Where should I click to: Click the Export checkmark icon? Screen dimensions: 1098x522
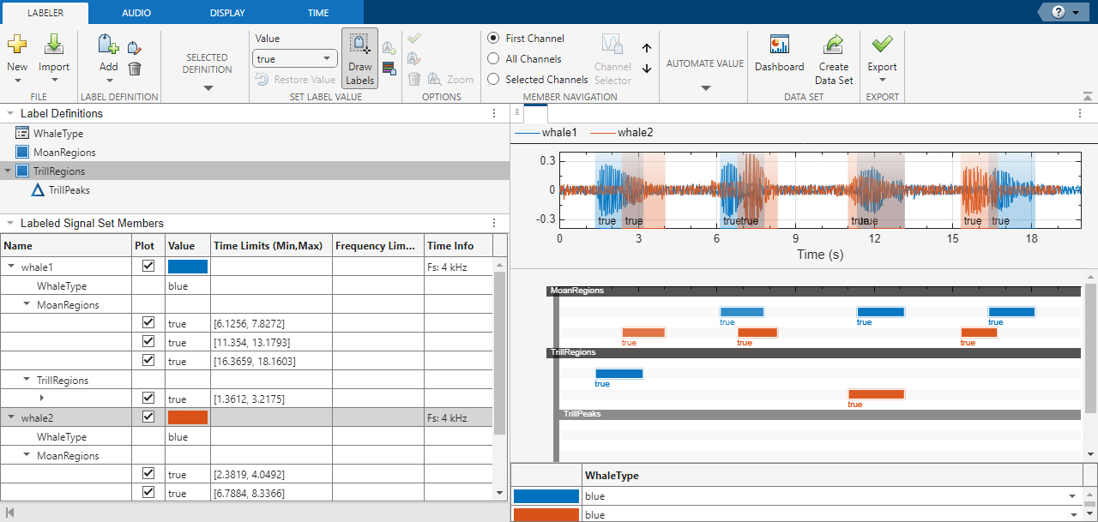pyautogui.click(x=882, y=45)
